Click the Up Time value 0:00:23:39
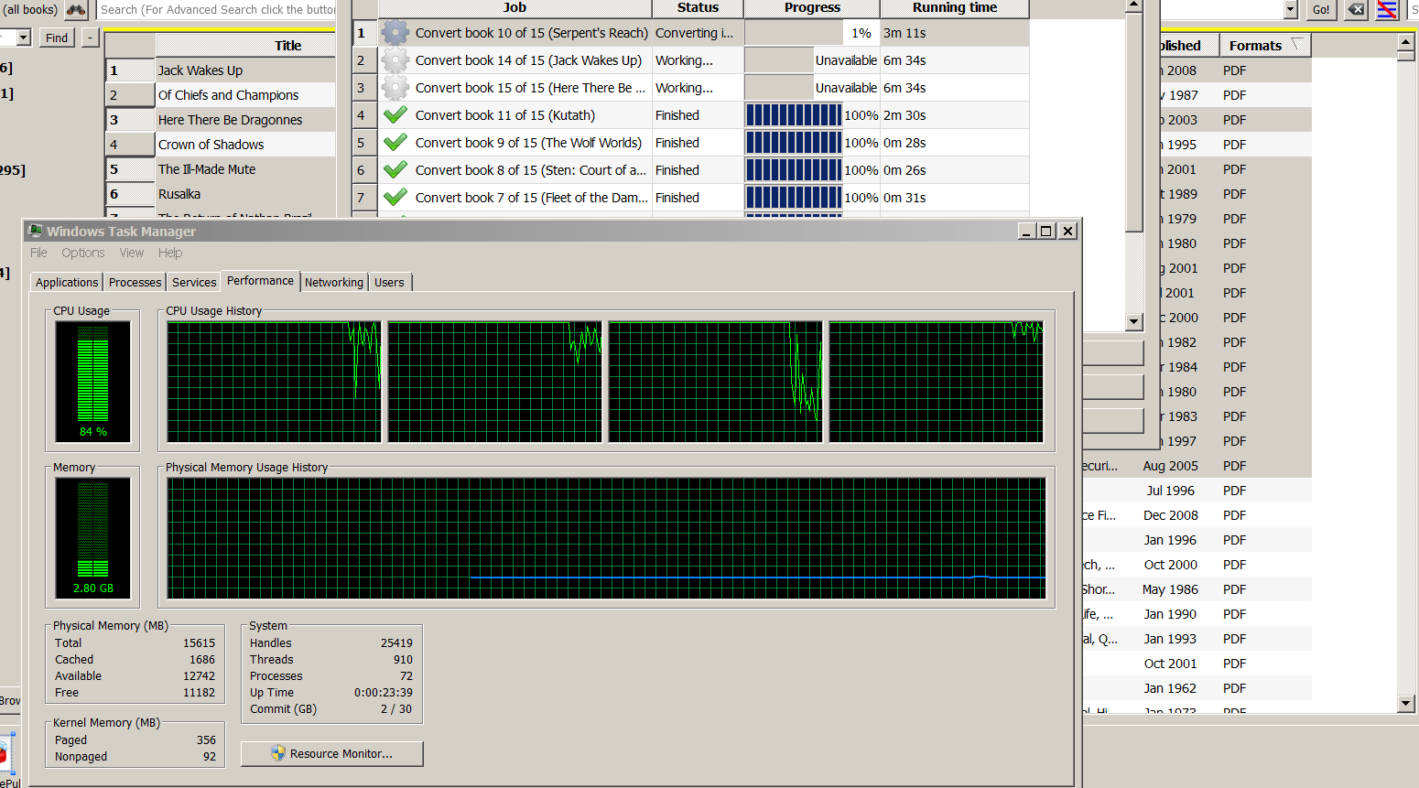Screen dimensions: 1419x788 [x=384, y=693]
